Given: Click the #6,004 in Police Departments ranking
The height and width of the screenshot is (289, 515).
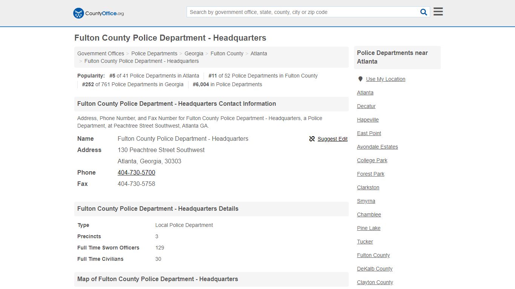Looking at the screenshot, I should (227, 84).
